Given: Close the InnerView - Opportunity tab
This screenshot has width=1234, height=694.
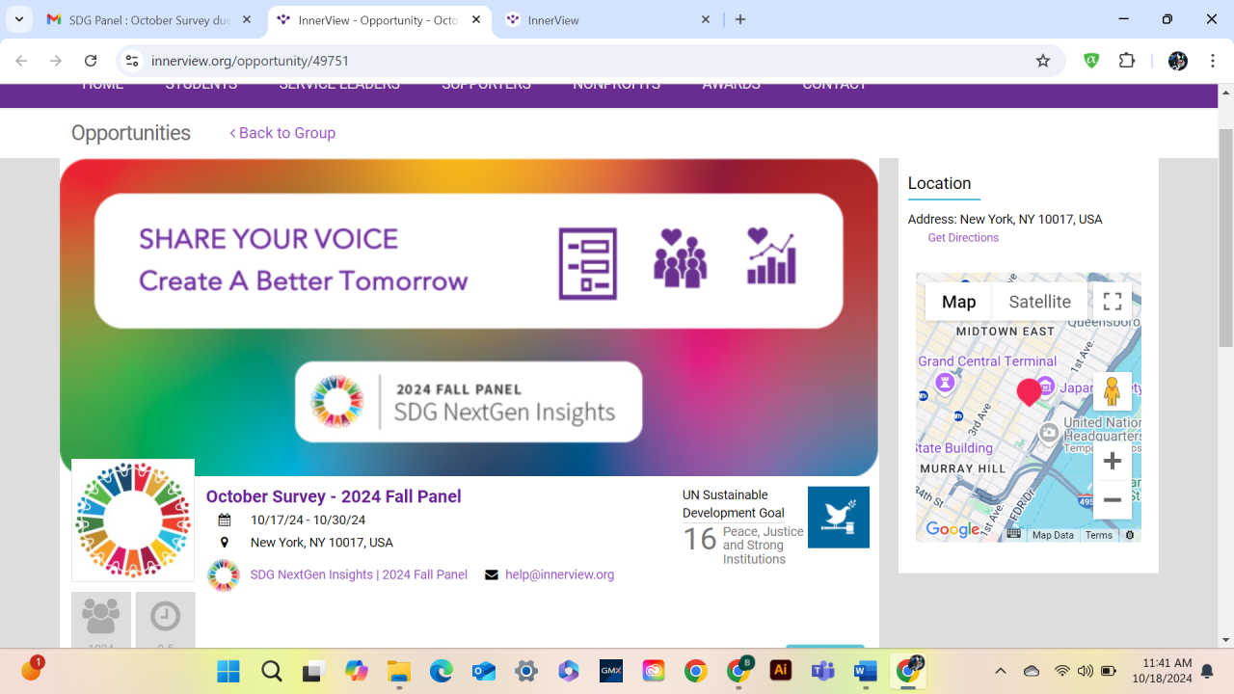Looking at the screenshot, I should 476,19.
